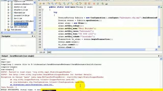
Task: Click the red record macro icon
Action: [x=94, y=4]
